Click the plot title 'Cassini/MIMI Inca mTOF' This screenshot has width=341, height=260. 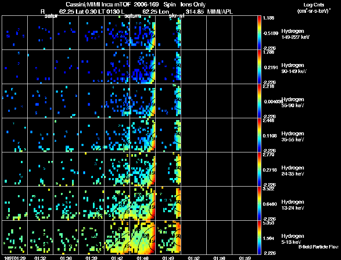pyautogui.click(x=98, y=5)
